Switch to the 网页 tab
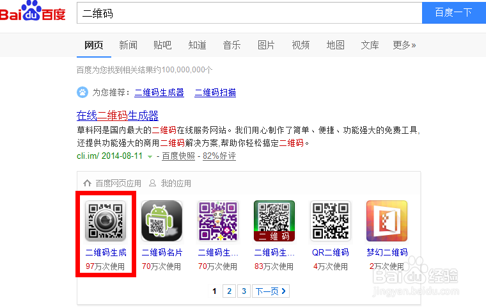Viewport: 486px width, 308px height. point(94,45)
